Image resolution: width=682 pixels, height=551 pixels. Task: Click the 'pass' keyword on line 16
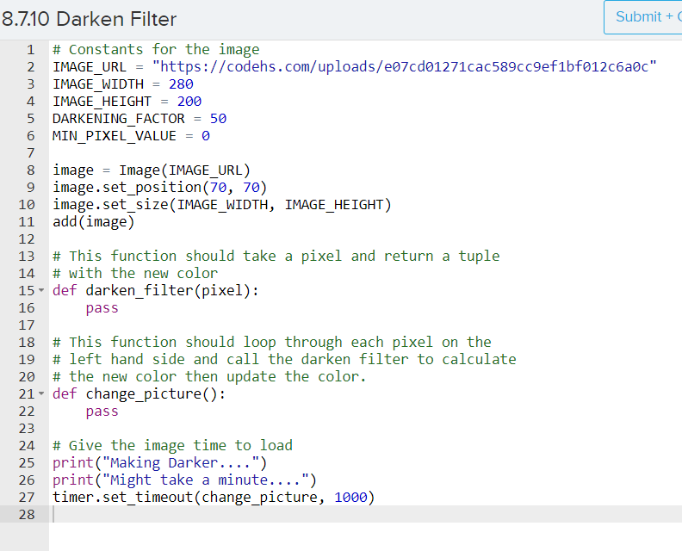click(102, 308)
